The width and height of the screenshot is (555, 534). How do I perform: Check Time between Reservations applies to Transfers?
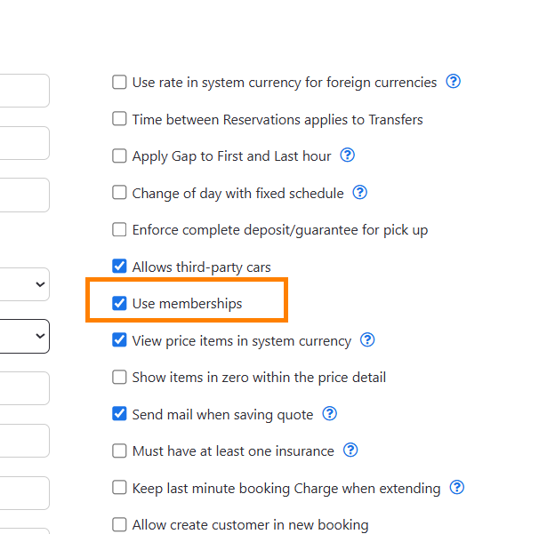tap(119, 119)
